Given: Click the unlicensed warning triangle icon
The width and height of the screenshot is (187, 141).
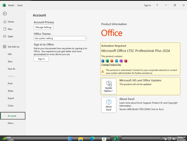Looking at the screenshot, I should [103, 72].
